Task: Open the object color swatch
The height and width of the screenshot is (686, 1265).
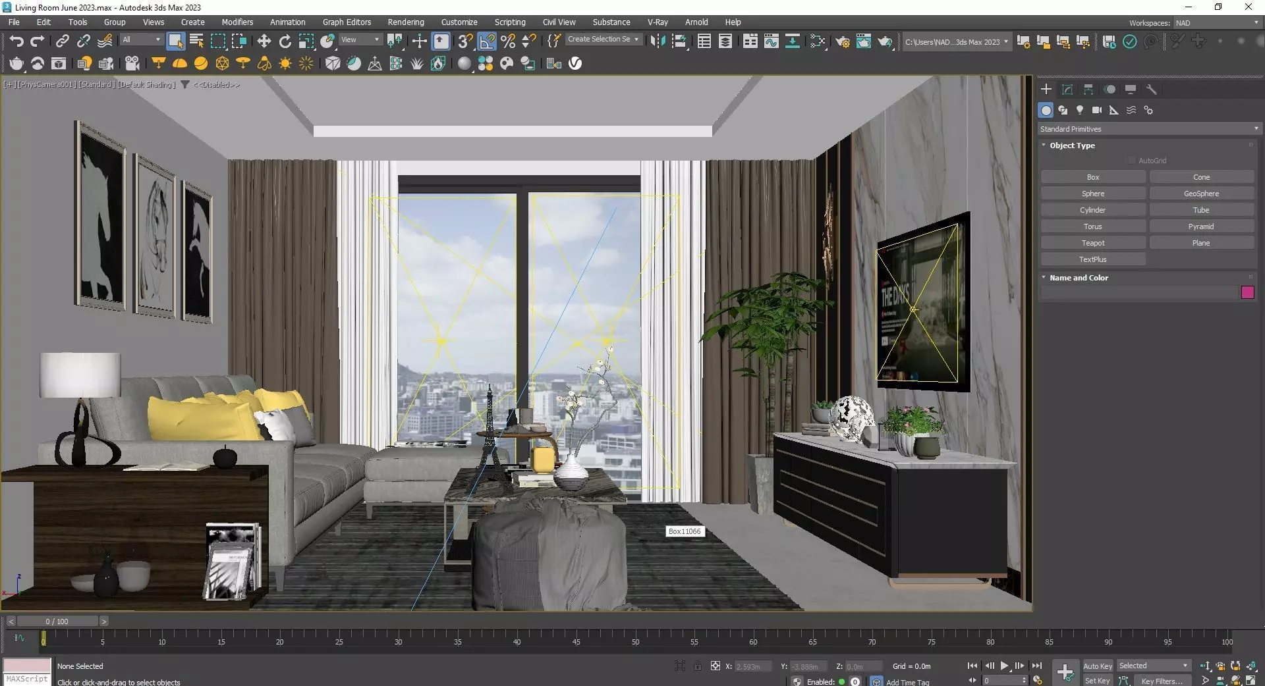Action: (1247, 292)
